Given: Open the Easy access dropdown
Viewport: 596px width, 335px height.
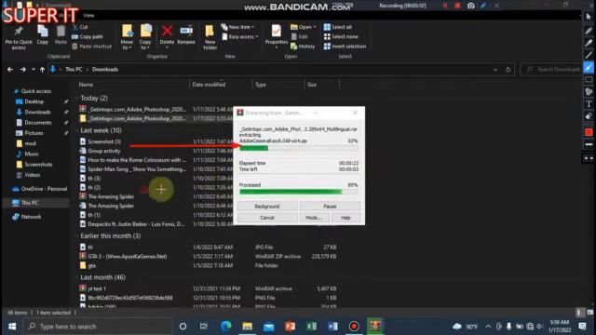Looking at the screenshot, I should (240, 36).
